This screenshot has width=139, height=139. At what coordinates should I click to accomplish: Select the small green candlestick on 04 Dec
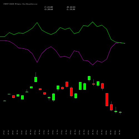pyautogui.click(x=120, y=112)
